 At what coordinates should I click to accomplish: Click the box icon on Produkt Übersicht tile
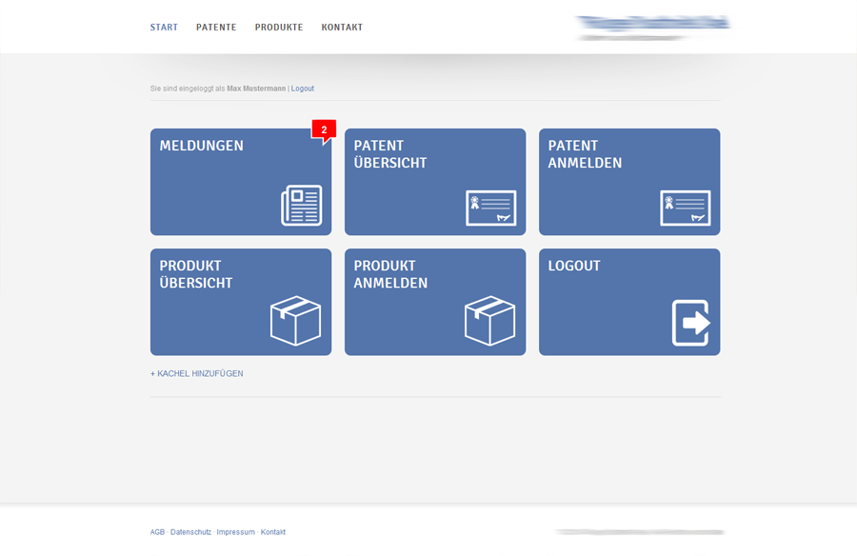[296, 321]
